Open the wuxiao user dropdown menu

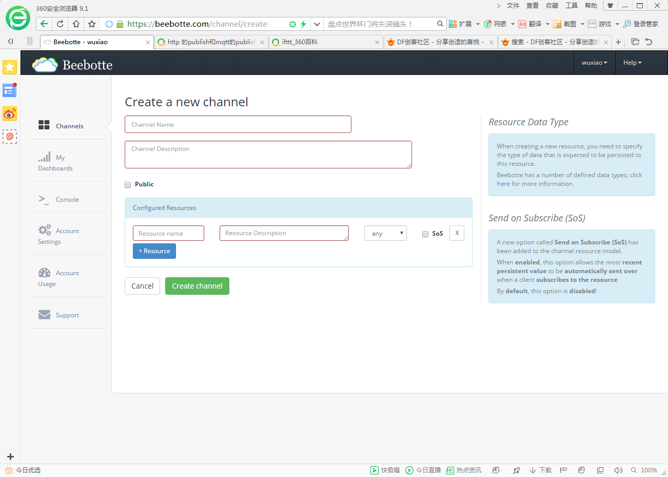tap(594, 63)
